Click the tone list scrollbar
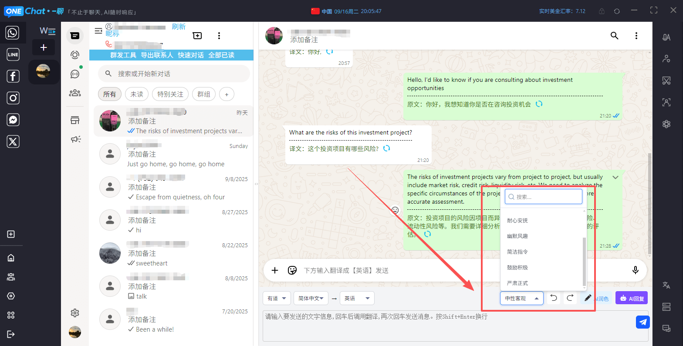 [584, 261]
